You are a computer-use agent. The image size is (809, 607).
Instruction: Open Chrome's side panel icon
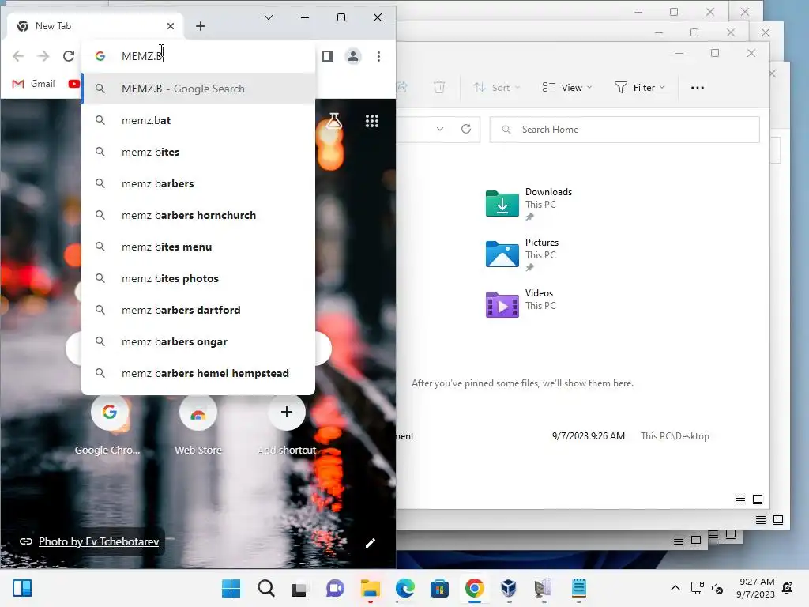click(x=328, y=56)
